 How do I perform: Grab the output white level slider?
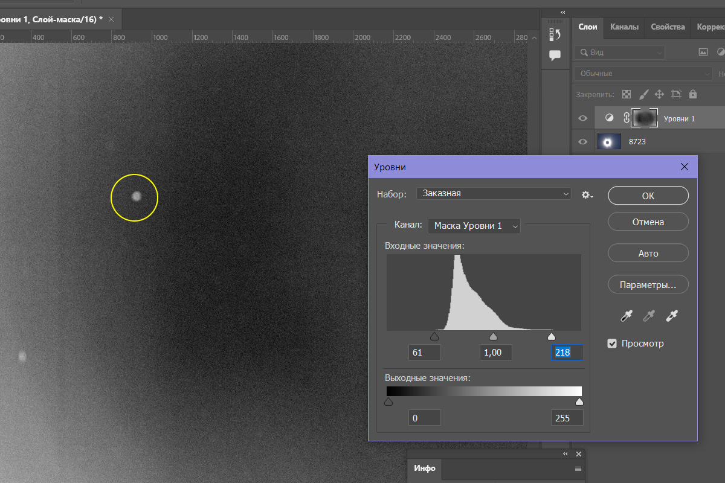click(x=579, y=401)
